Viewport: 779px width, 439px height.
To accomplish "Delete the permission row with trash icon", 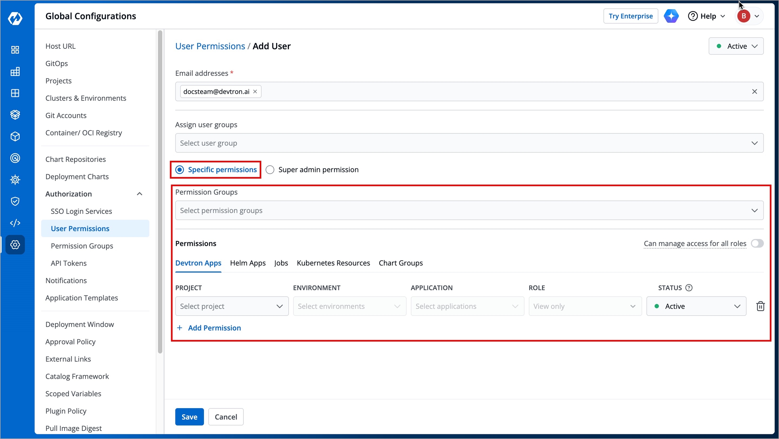I will click(x=760, y=306).
